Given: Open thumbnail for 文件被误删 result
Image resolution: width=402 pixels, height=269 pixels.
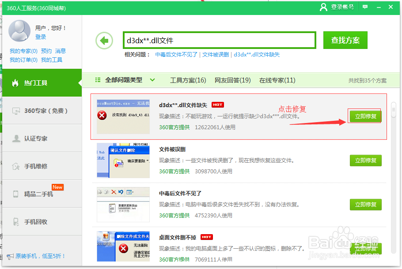Looking at the screenshot, I should [123, 161].
